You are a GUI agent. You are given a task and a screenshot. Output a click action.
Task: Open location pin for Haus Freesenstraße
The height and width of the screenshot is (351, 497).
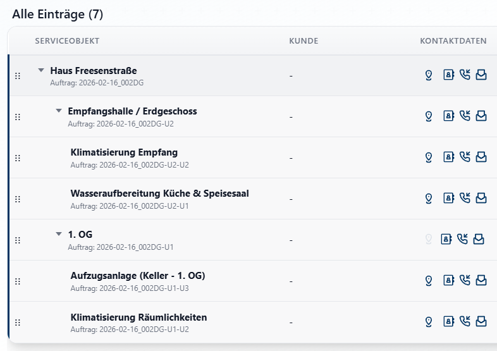coord(428,75)
